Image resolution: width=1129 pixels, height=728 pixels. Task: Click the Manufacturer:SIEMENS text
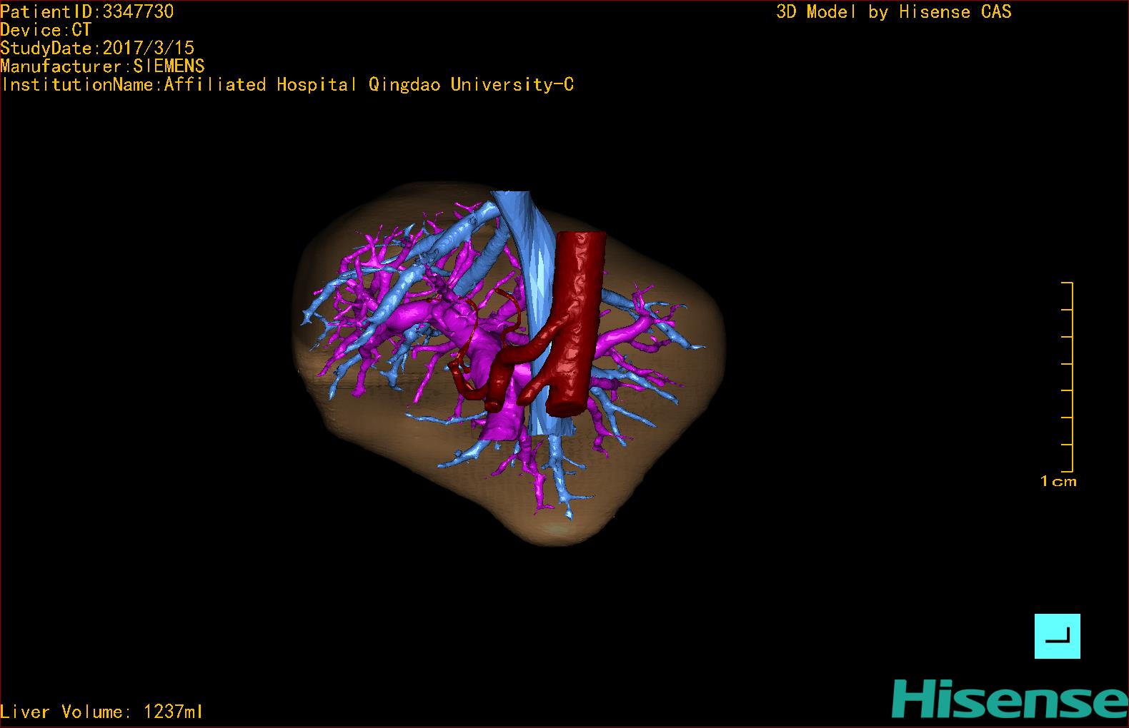coord(103,66)
